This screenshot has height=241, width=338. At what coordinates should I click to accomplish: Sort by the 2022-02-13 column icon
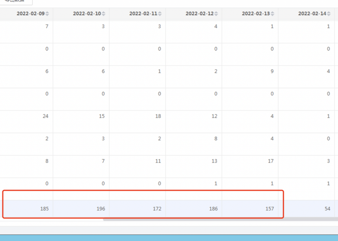pos(273,14)
